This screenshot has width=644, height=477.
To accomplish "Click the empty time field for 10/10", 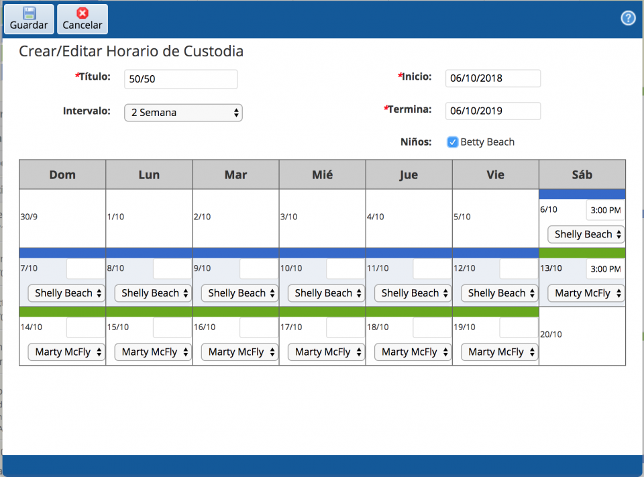I will [x=345, y=269].
